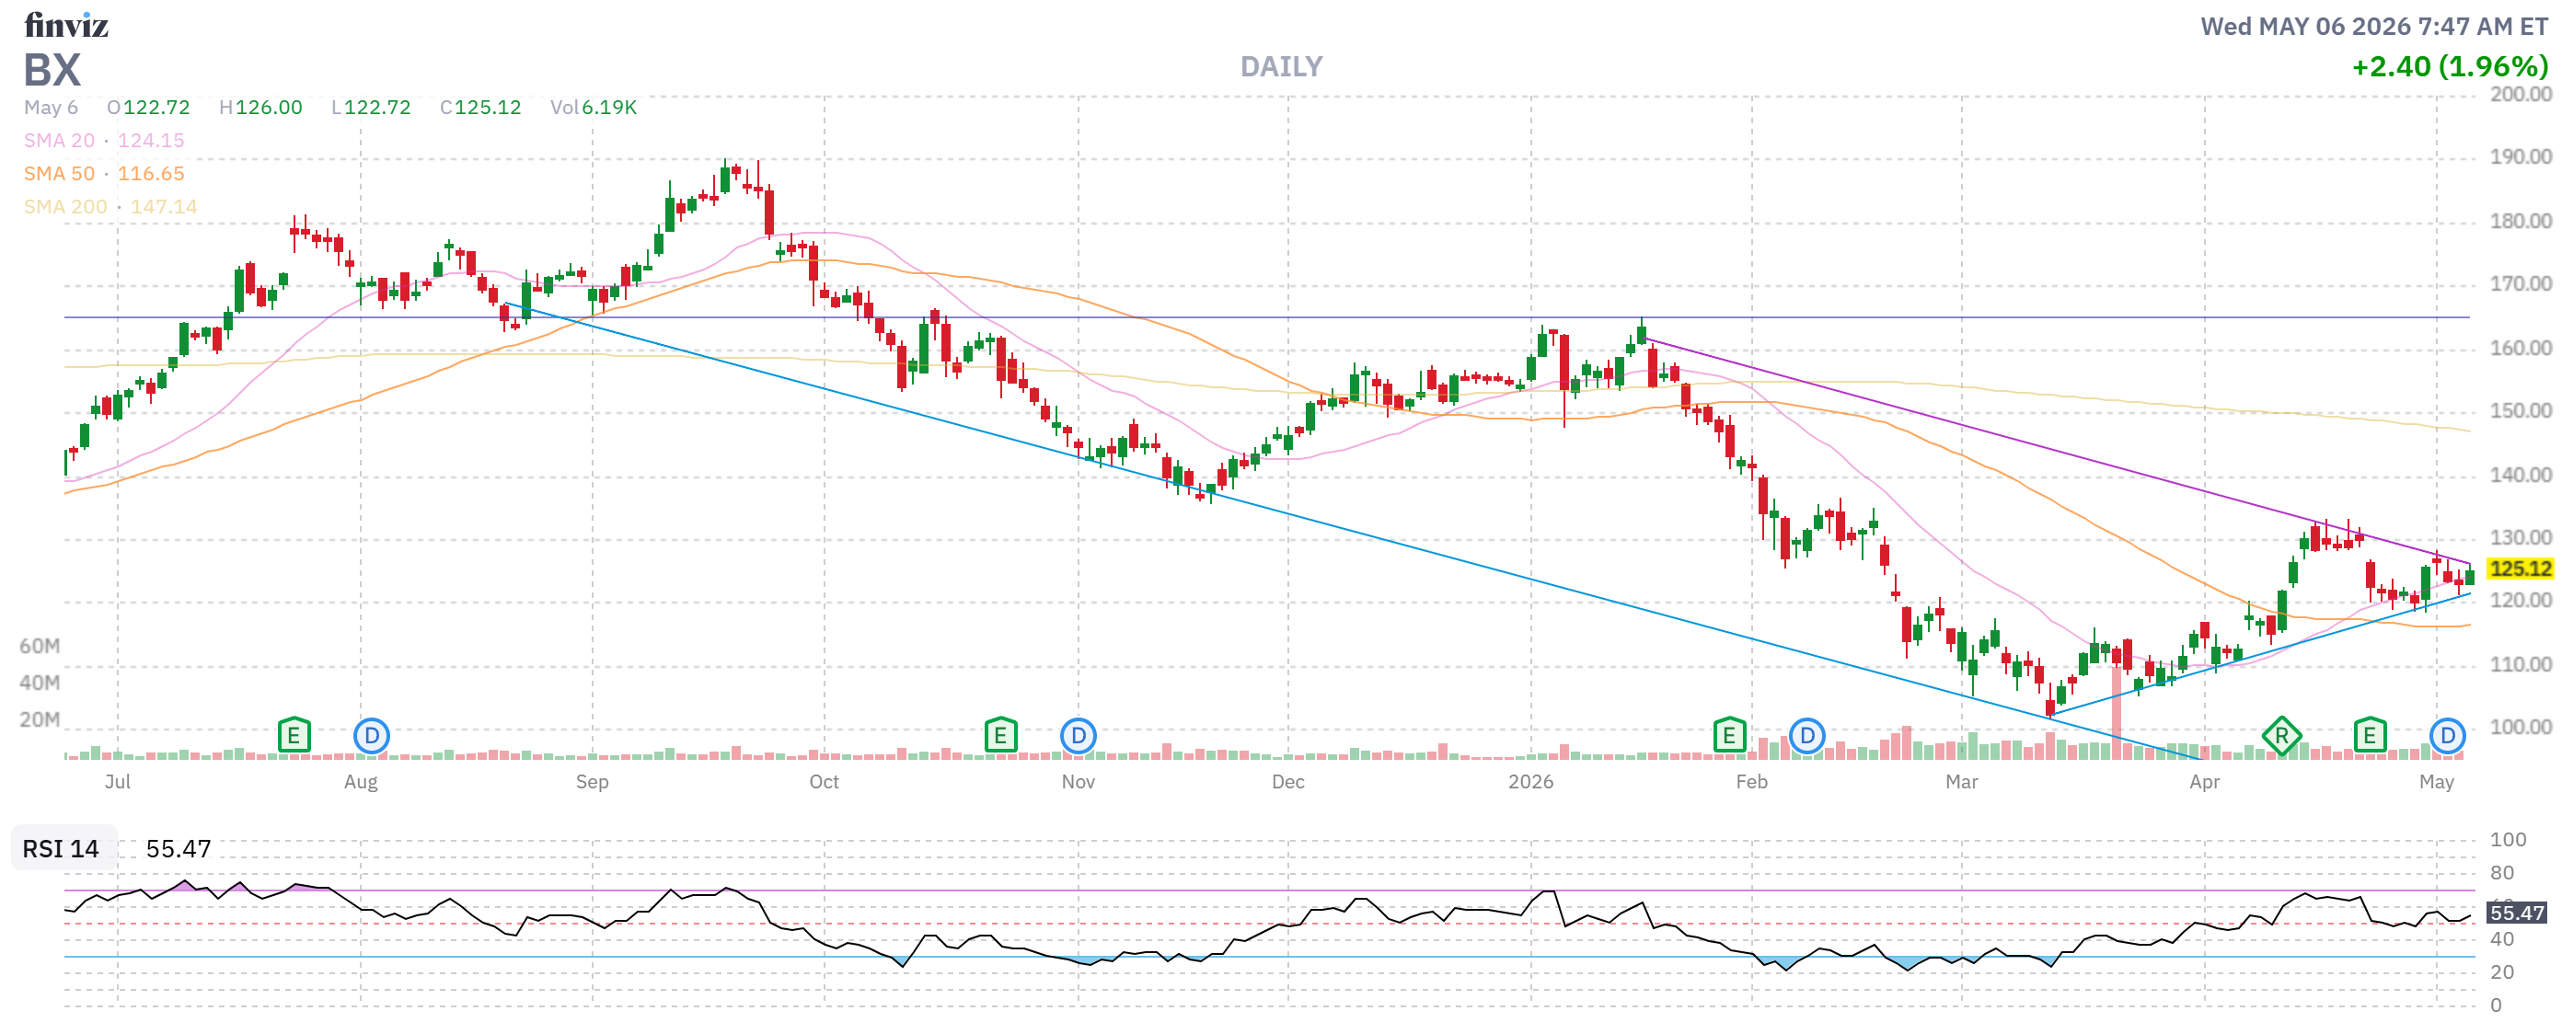Click the +2.40 (1.96%) price change
The image size is (2573, 1034).
click(x=2450, y=67)
